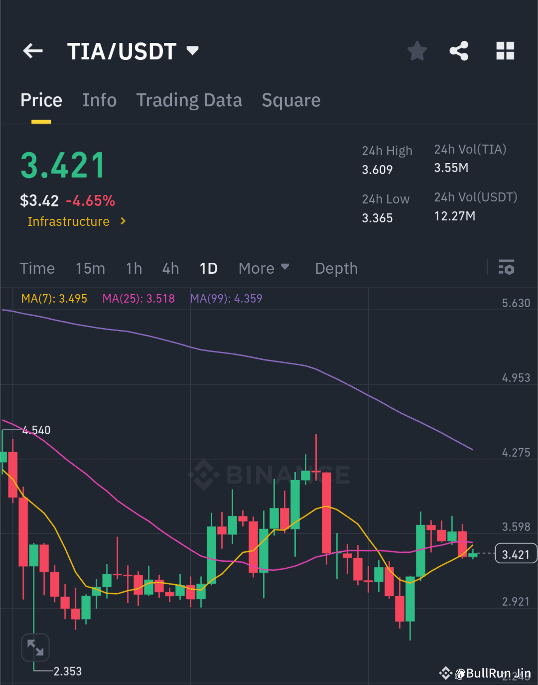Tap the 5.630 price axis label
Viewport: 538px width, 685px height.
point(516,303)
